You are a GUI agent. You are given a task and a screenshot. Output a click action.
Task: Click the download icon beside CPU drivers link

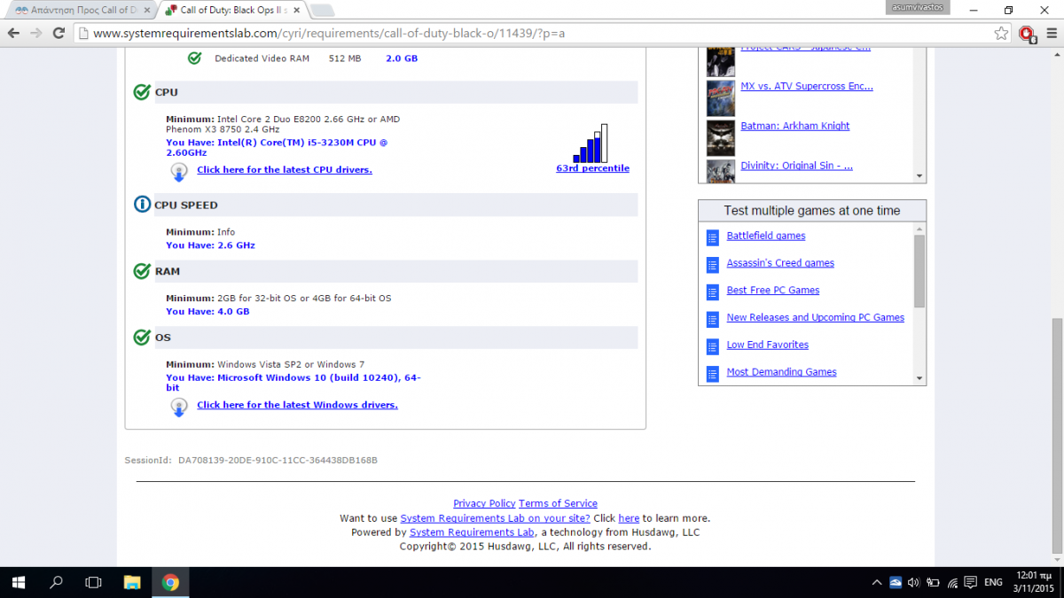(x=178, y=171)
